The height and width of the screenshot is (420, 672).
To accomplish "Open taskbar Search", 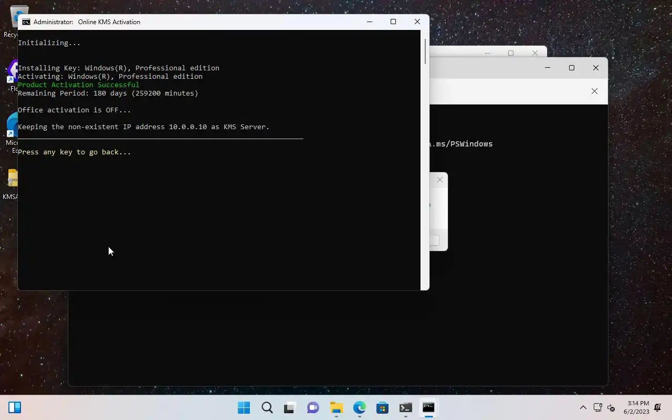I will (267, 407).
